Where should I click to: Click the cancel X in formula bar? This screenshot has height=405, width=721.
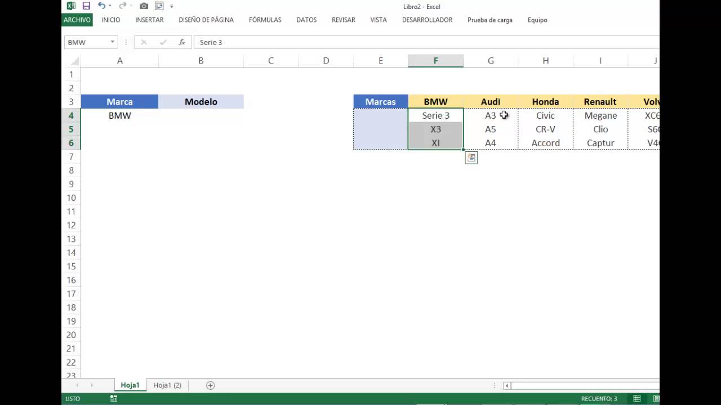point(144,42)
